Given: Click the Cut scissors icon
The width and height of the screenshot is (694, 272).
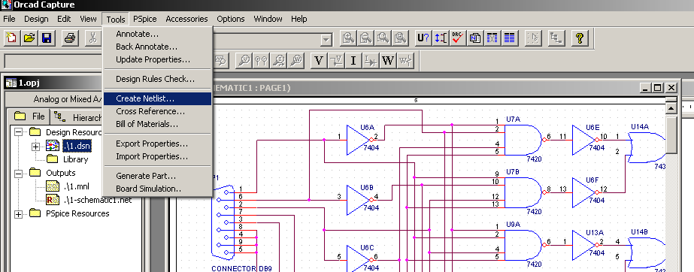Looking at the screenshot, I should point(92,38).
